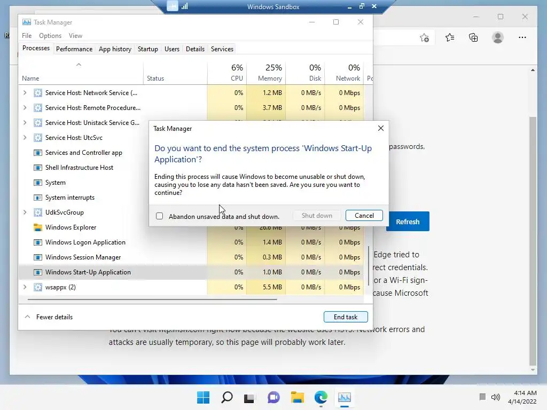The width and height of the screenshot is (547, 410).
Task: Expand the wsappx (2) row
Action: pos(25,287)
